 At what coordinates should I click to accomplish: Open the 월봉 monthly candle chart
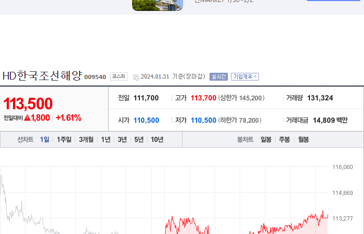[303, 139]
